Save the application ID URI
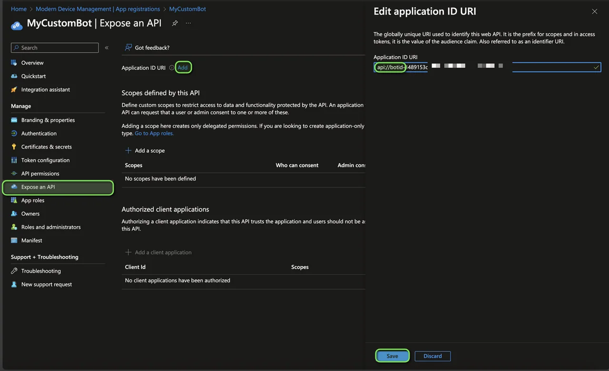Screen dimensions: 609x371 392,356
